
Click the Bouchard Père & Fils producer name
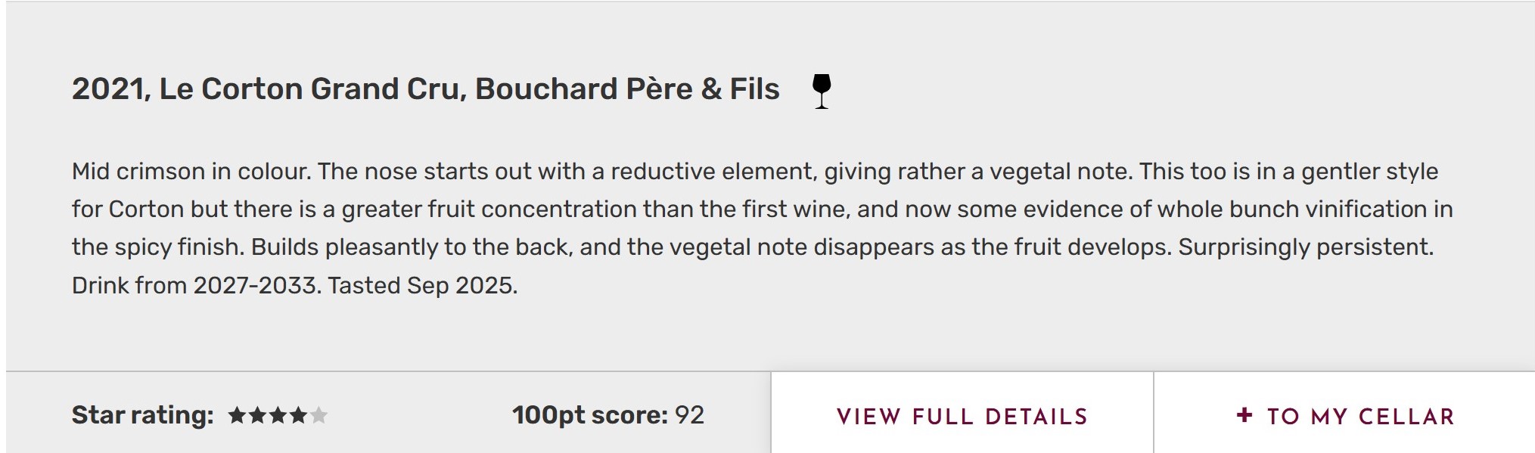tap(627, 89)
